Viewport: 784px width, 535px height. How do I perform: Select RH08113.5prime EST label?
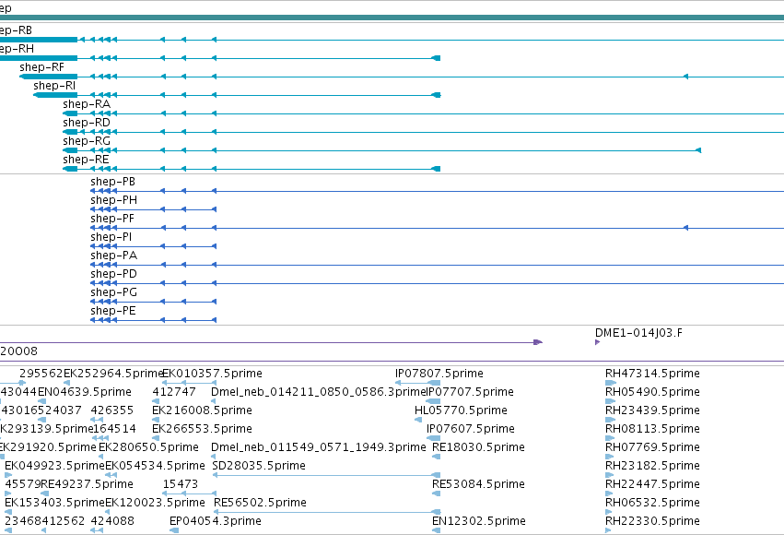coord(652,429)
